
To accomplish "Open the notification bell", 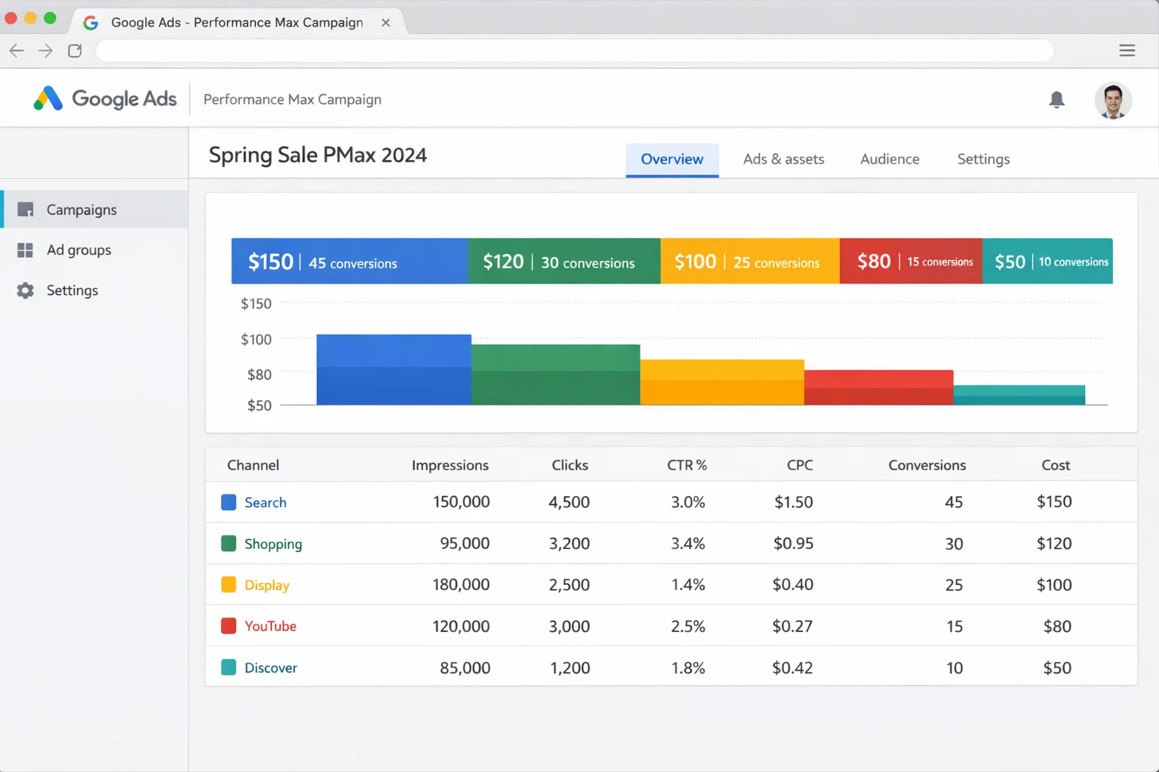I will 1056,99.
